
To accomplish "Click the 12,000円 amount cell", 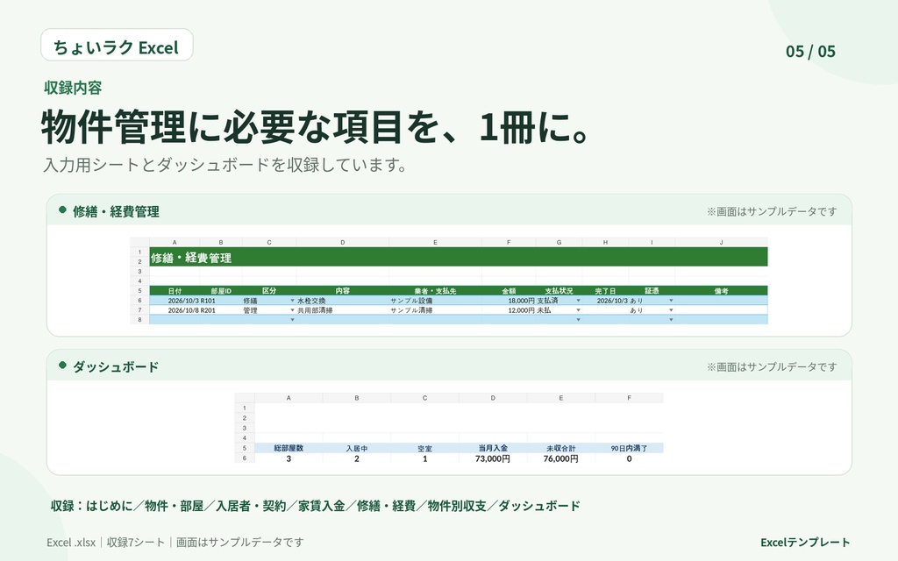I will click(x=509, y=310).
